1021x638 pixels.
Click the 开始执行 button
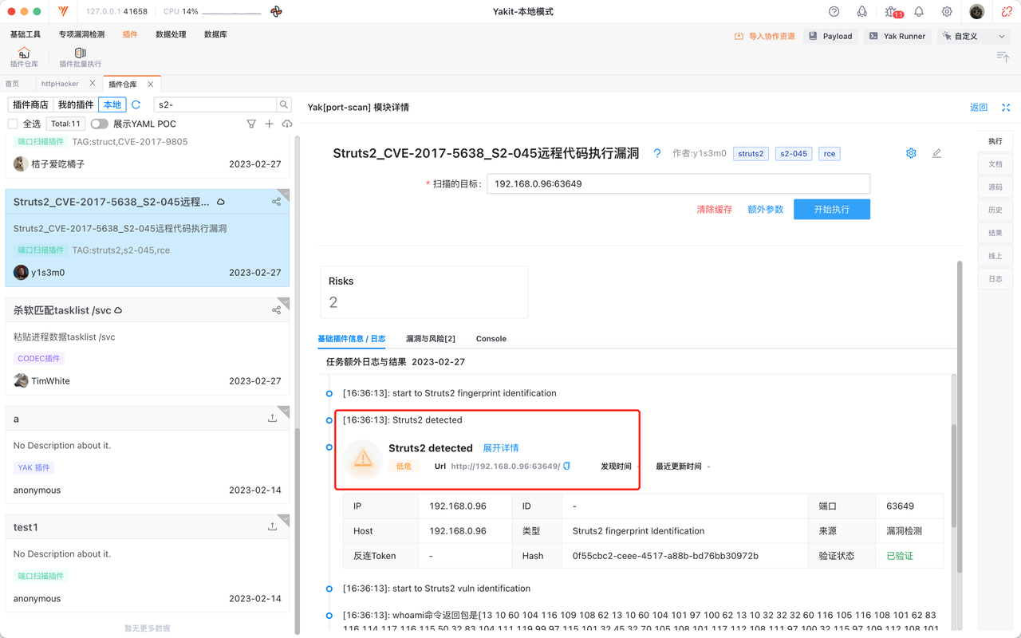tap(832, 209)
